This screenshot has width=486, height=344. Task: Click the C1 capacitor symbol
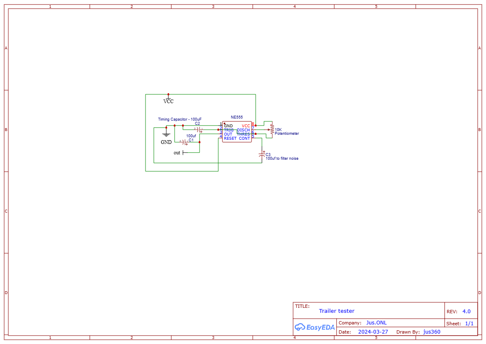click(185, 142)
